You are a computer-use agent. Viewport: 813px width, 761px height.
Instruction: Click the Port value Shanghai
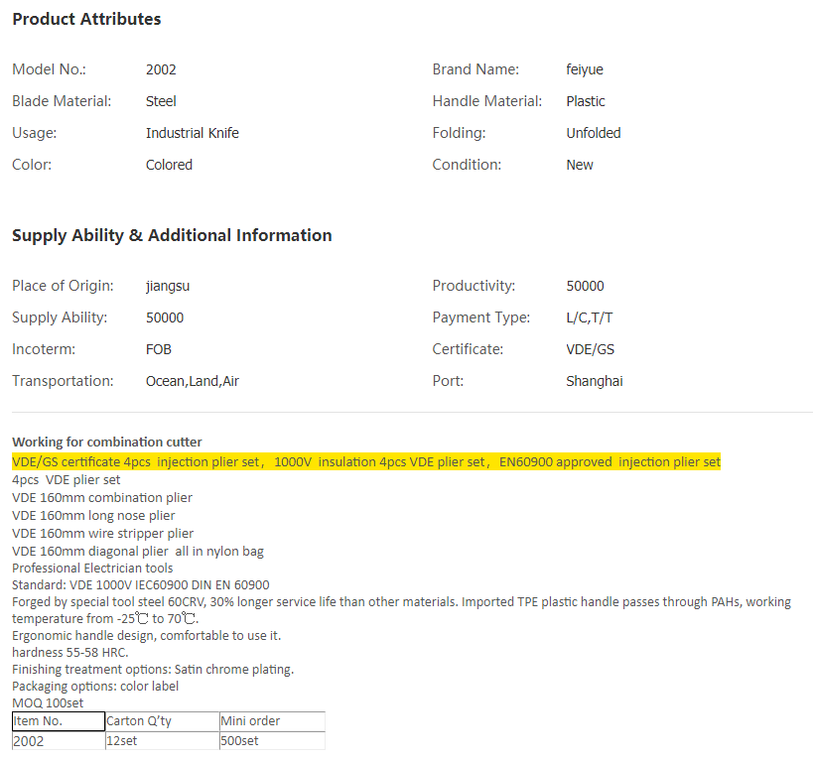click(x=594, y=381)
